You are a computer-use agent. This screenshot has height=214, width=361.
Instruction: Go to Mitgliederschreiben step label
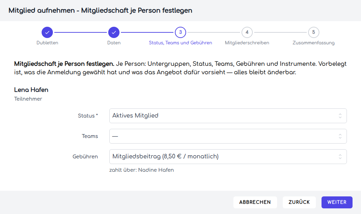(247, 43)
